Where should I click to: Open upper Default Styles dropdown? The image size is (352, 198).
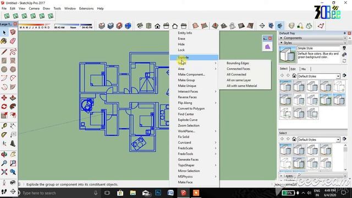coord(338,76)
